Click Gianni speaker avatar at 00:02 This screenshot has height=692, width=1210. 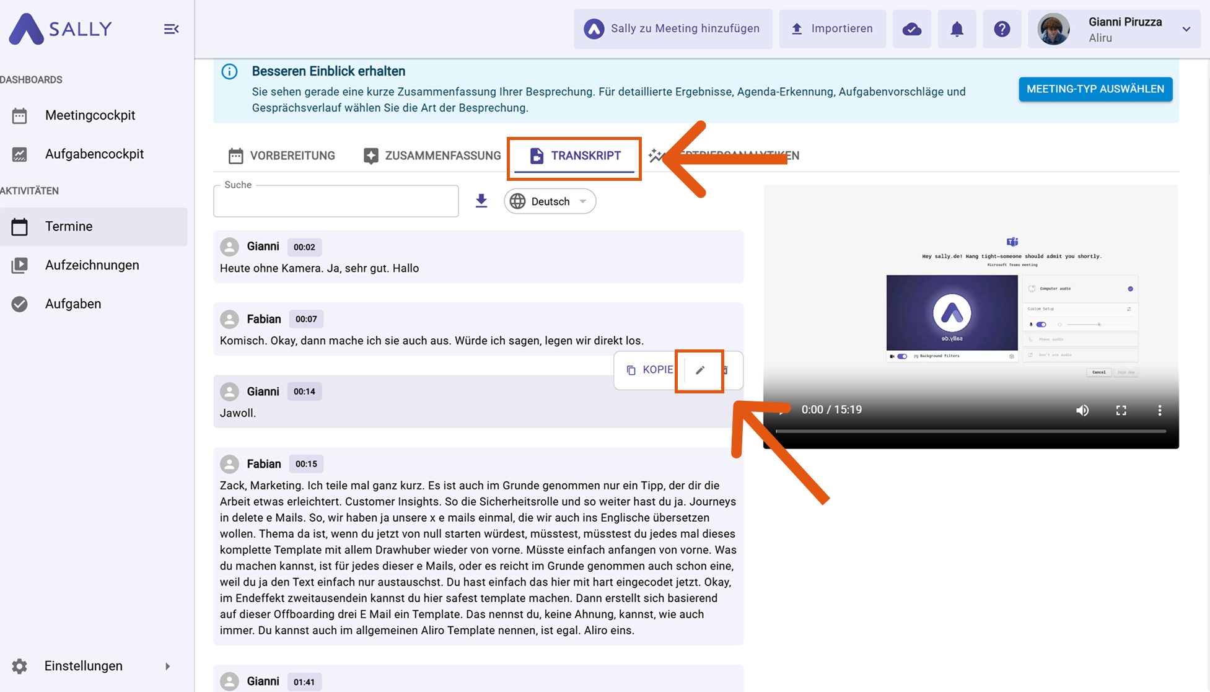(x=229, y=247)
